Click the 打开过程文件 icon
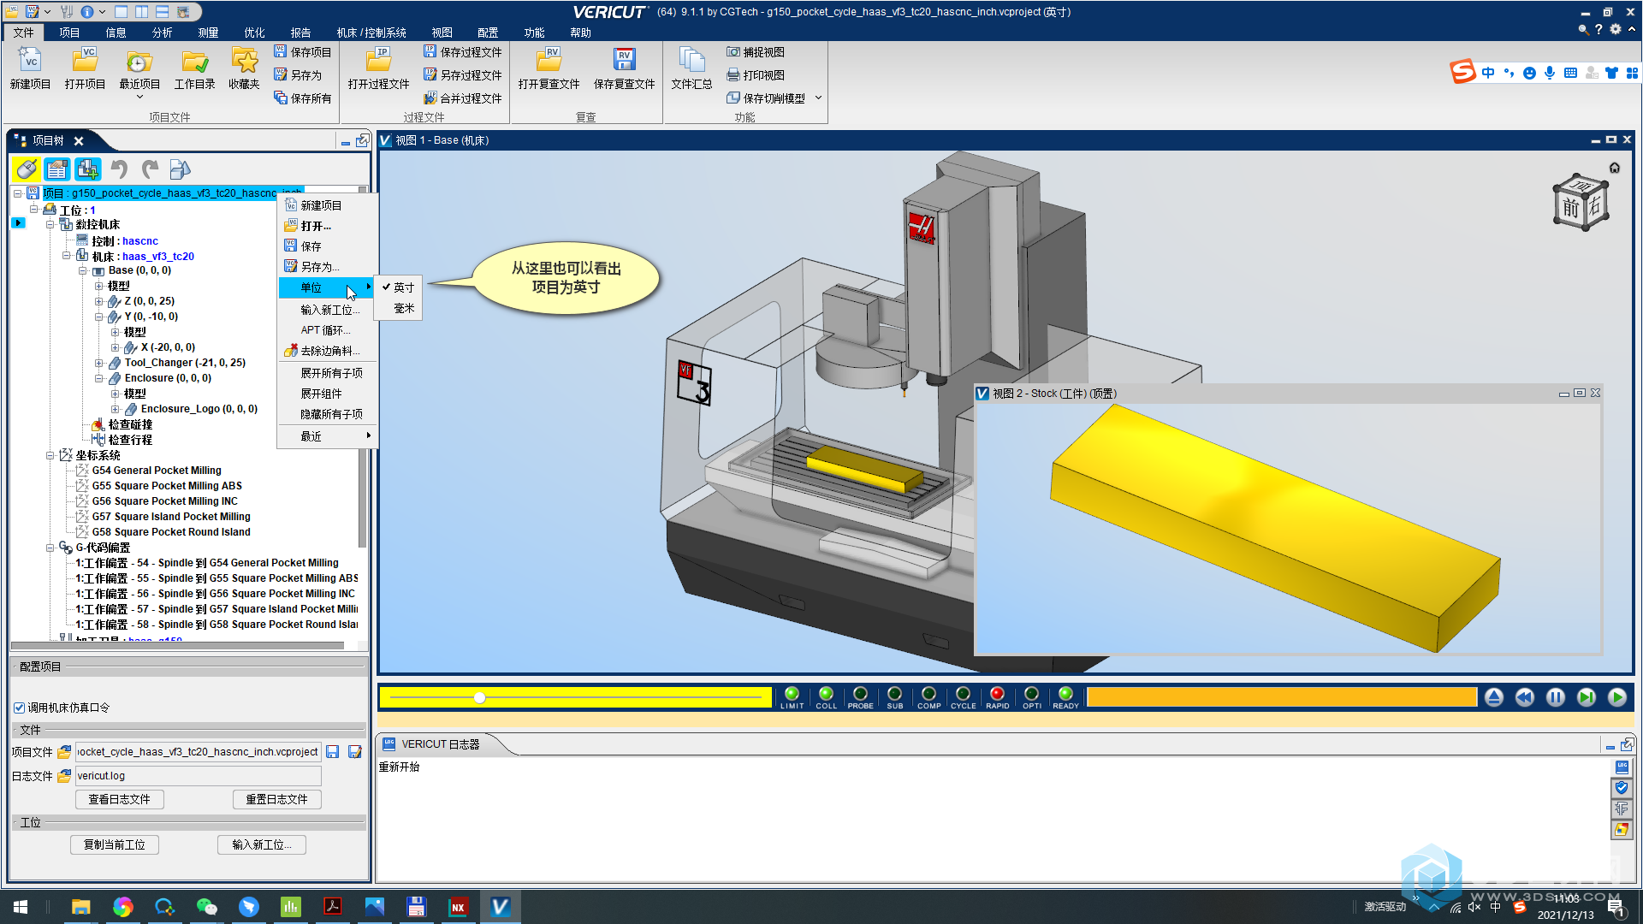Image resolution: width=1643 pixels, height=924 pixels. [378, 68]
